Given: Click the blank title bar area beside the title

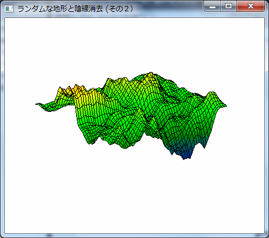Looking at the screenshot, I should click(x=168, y=8).
